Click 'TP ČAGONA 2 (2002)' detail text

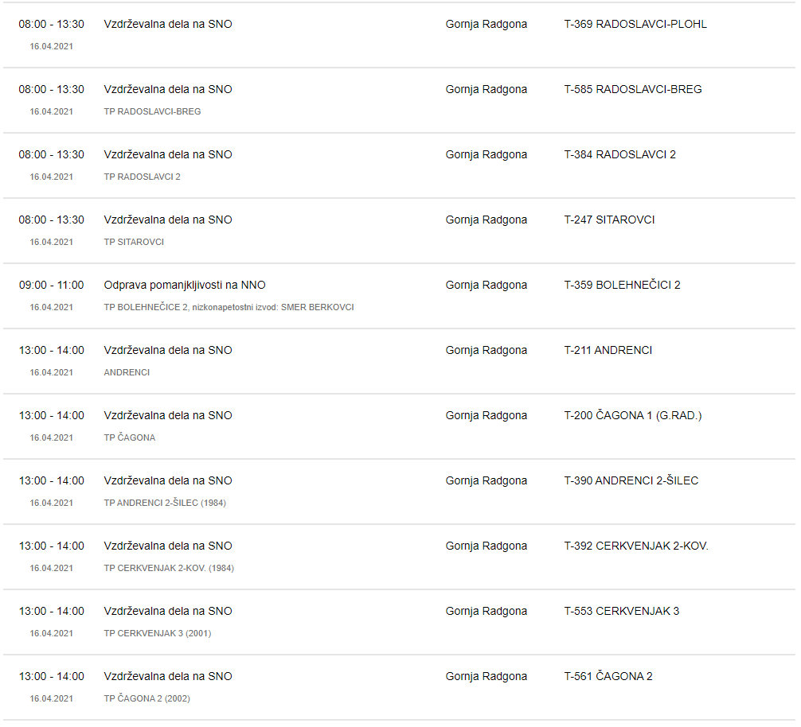(147, 698)
